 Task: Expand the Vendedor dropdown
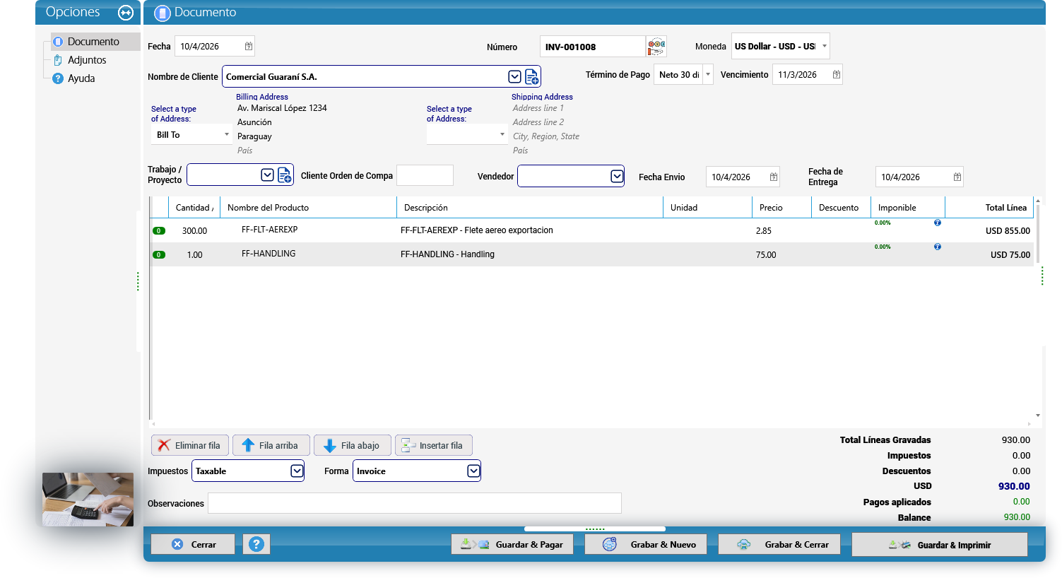point(617,176)
